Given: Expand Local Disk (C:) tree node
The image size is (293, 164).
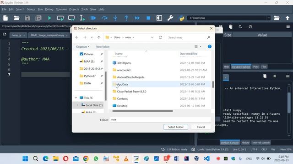Looking at the screenshot, I should pos(77,105).
